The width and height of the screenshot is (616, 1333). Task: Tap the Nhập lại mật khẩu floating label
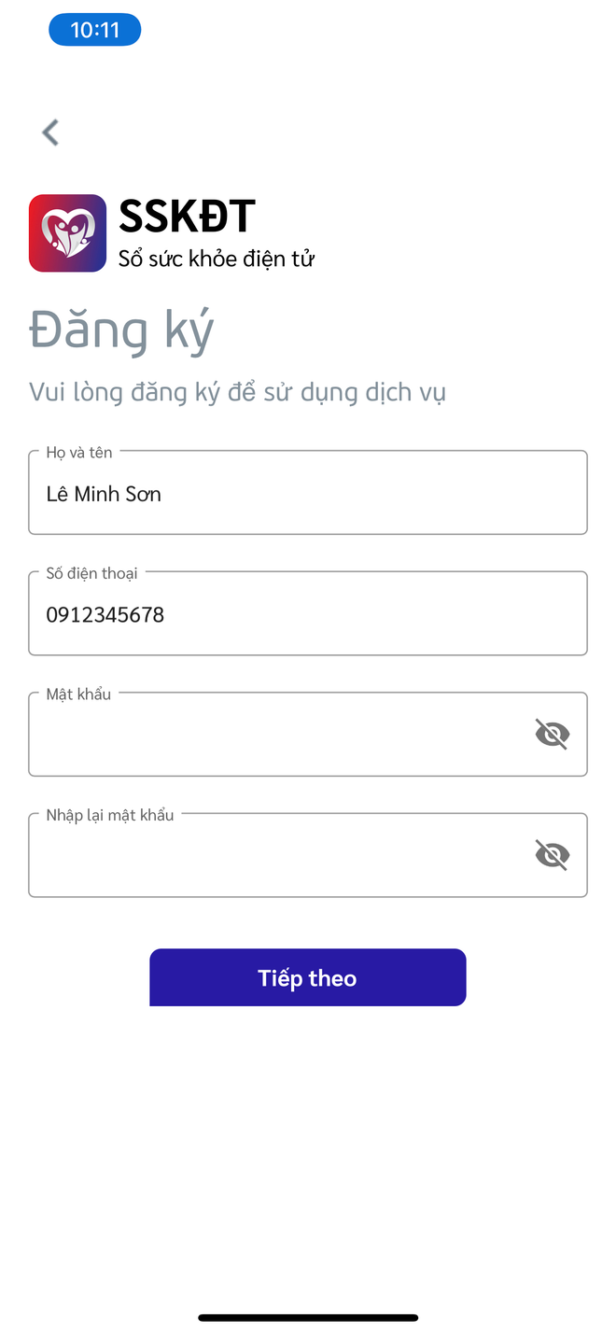click(109, 815)
